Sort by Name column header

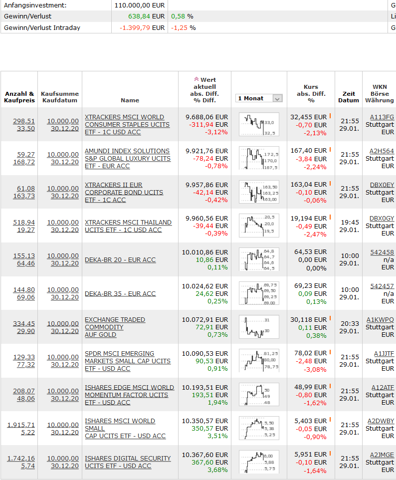pyautogui.click(x=130, y=100)
